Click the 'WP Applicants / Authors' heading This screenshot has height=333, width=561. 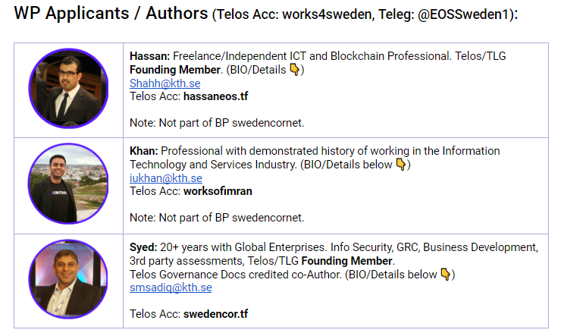pos(111,14)
